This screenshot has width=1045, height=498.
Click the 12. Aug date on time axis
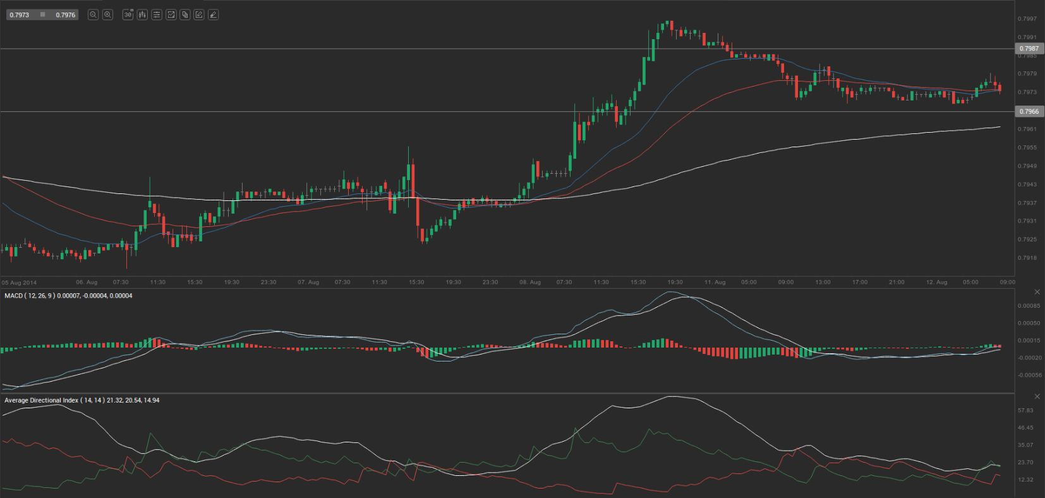click(x=936, y=282)
